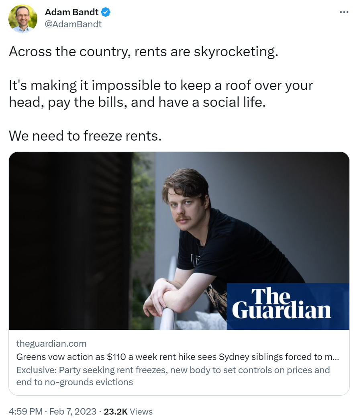Click the dark left portion of the photo
Screen dimensions: 353x419
69,241
